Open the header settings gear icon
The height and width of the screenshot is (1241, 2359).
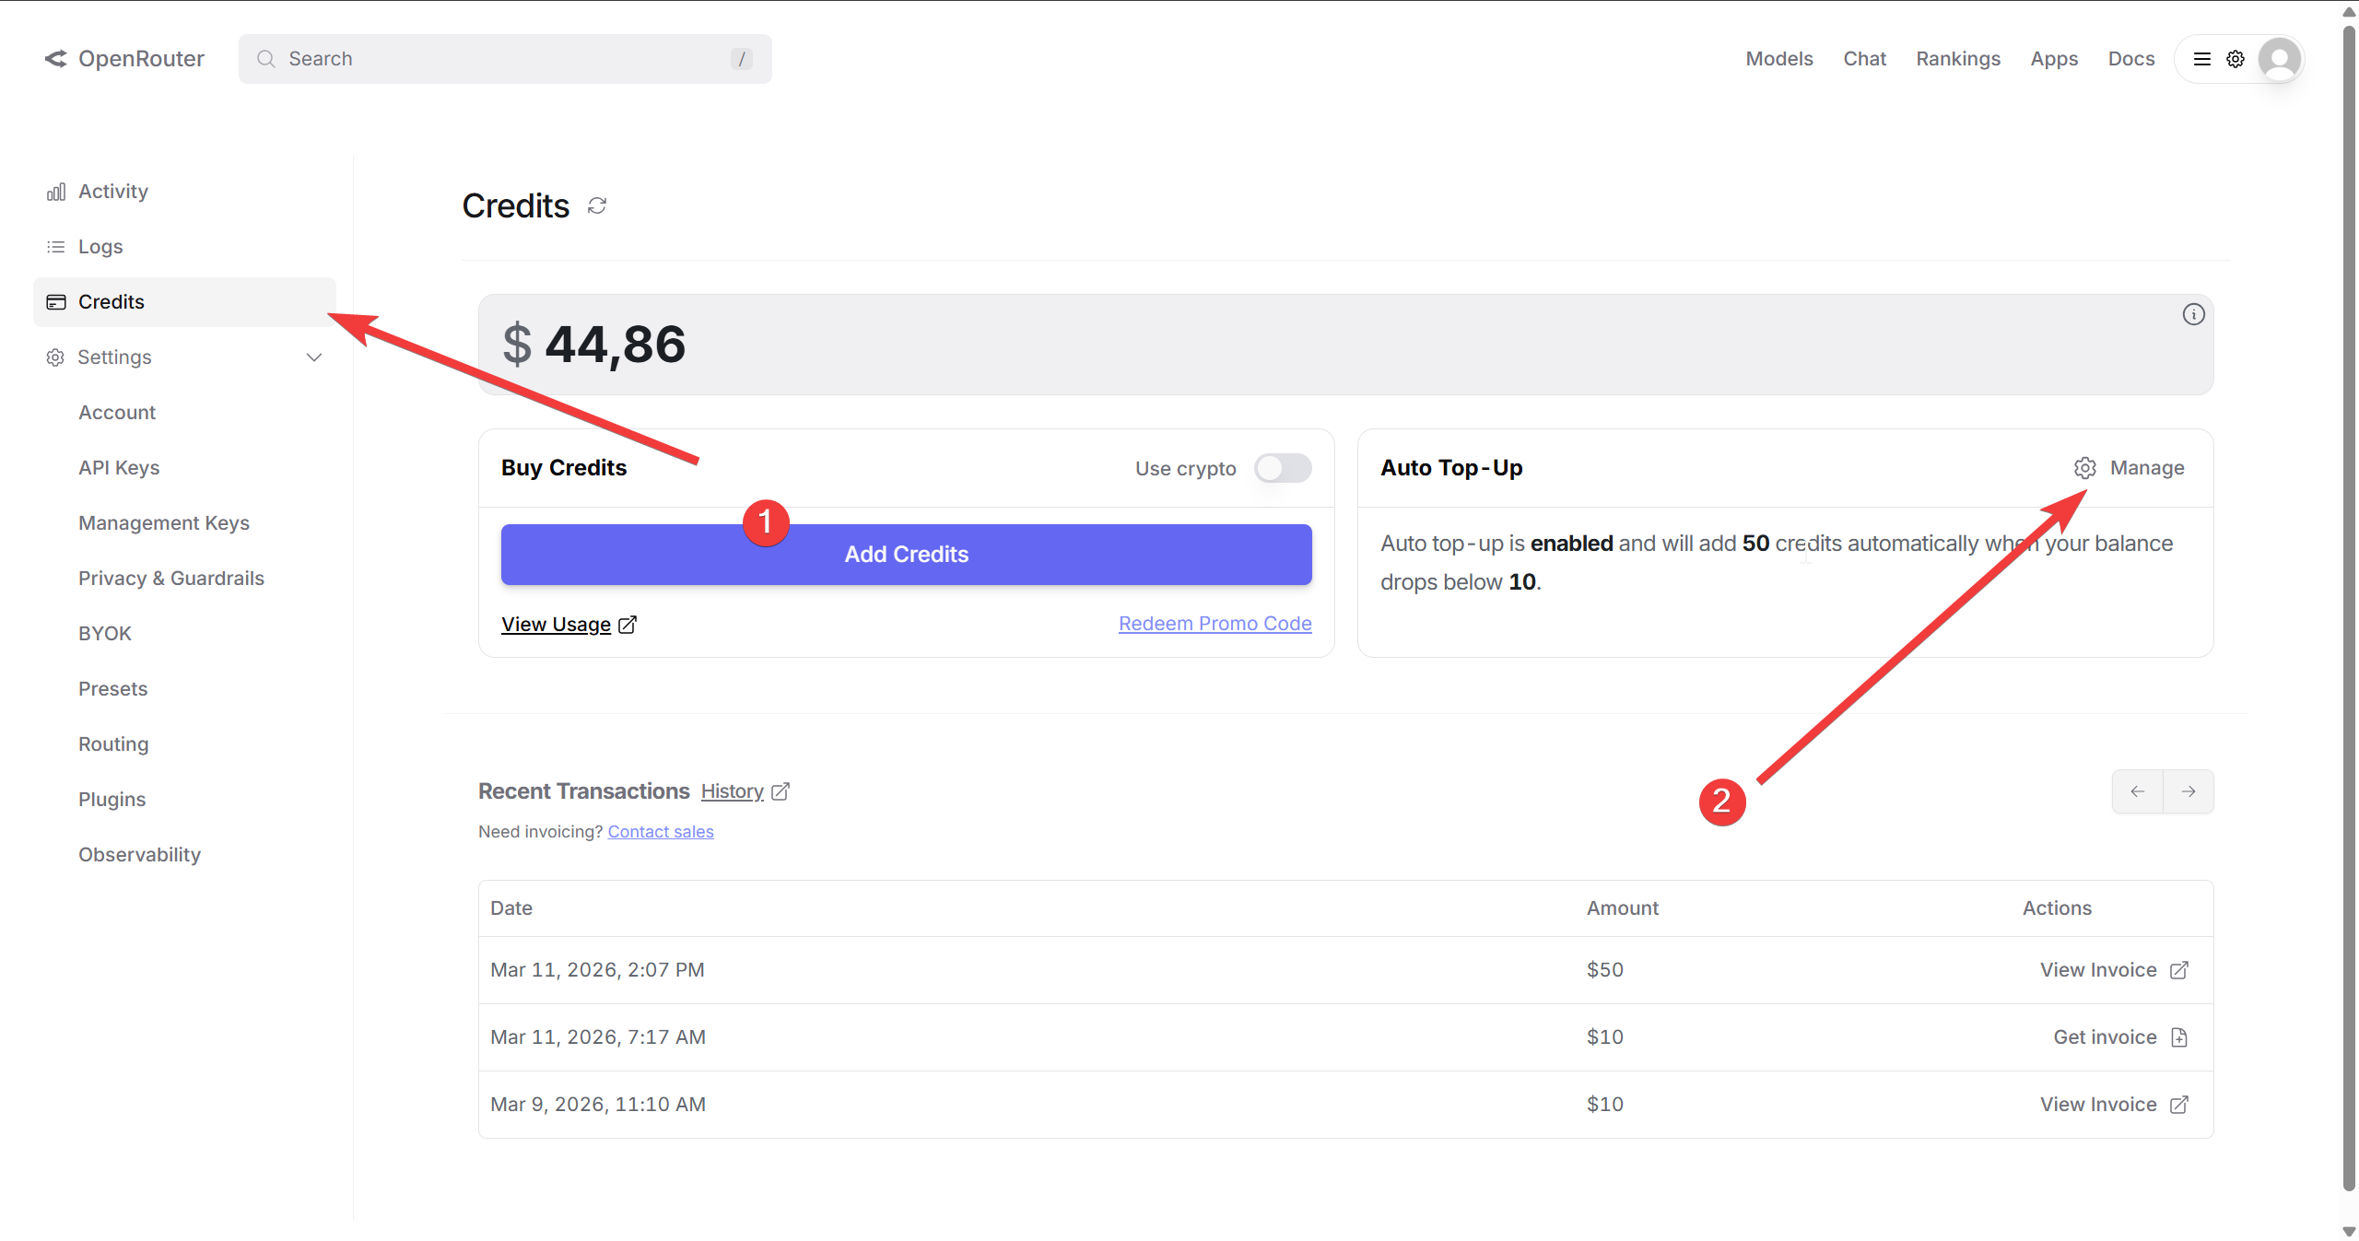[x=2236, y=59]
